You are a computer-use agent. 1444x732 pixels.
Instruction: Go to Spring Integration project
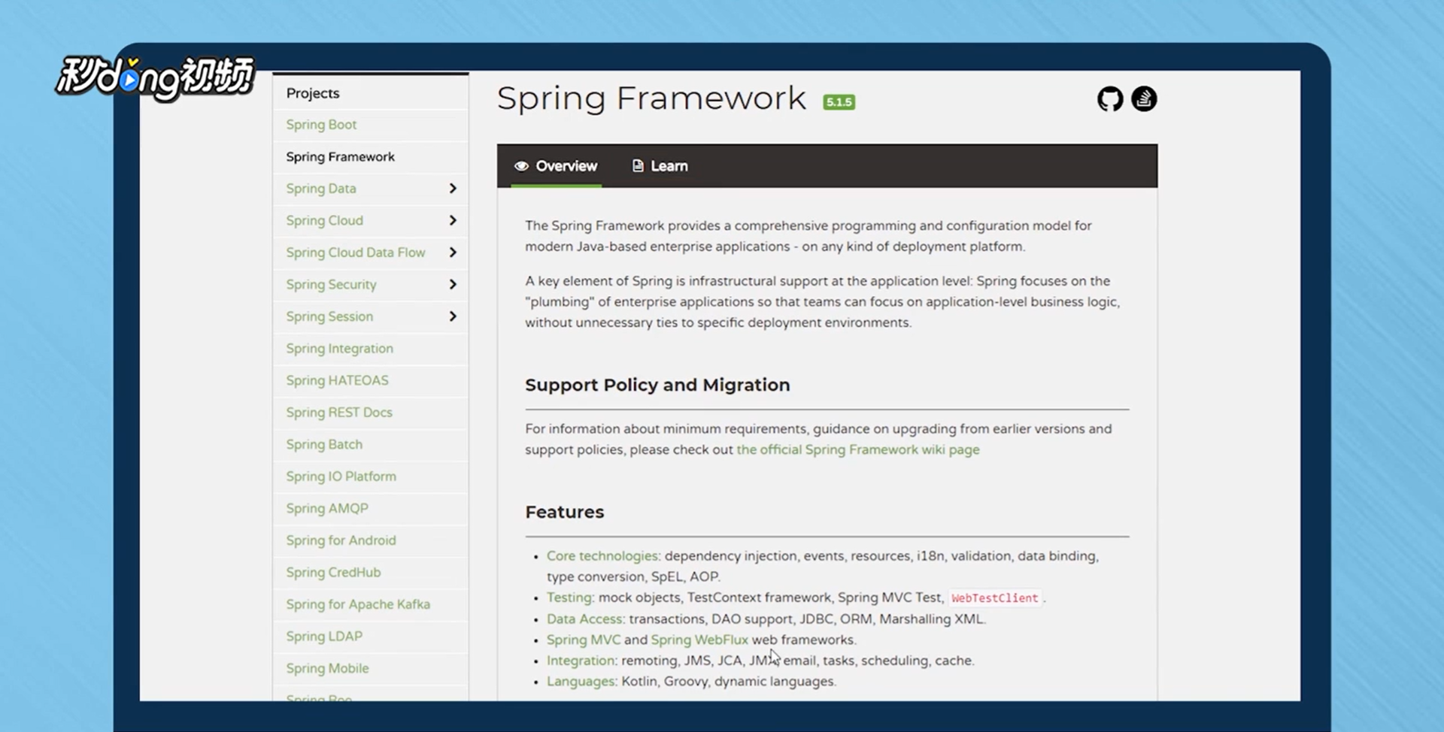(x=339, y=349)
